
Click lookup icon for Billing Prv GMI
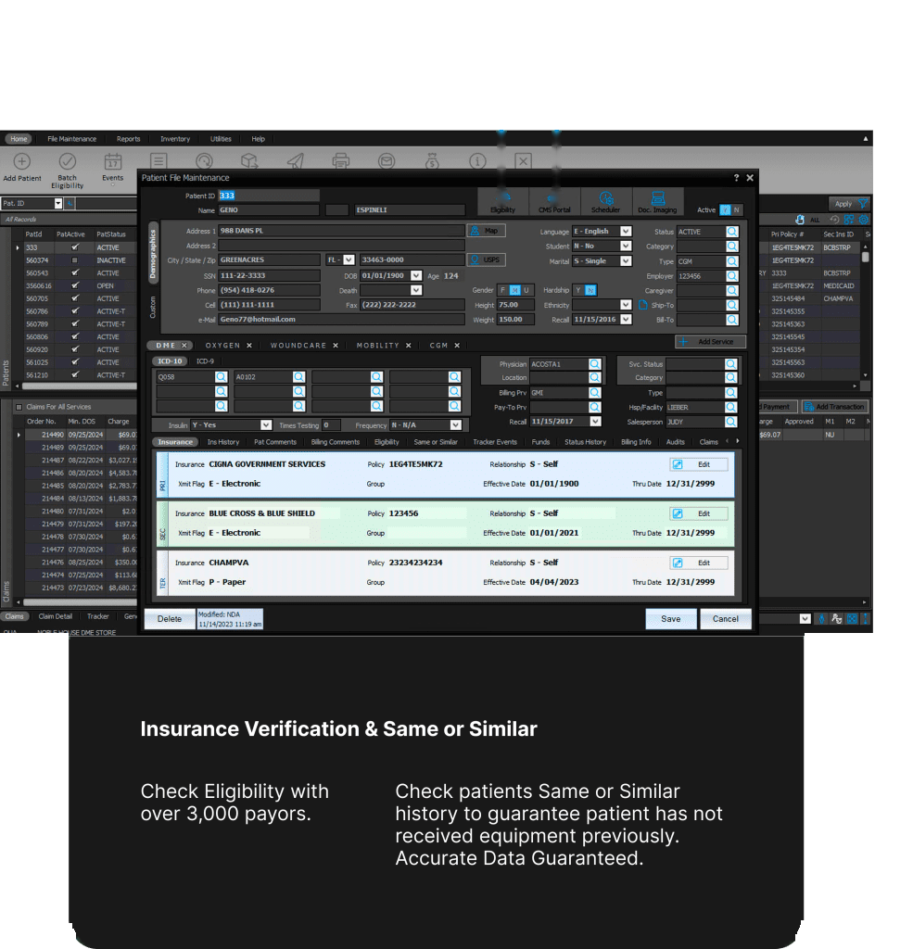click(x=595, y=393)
